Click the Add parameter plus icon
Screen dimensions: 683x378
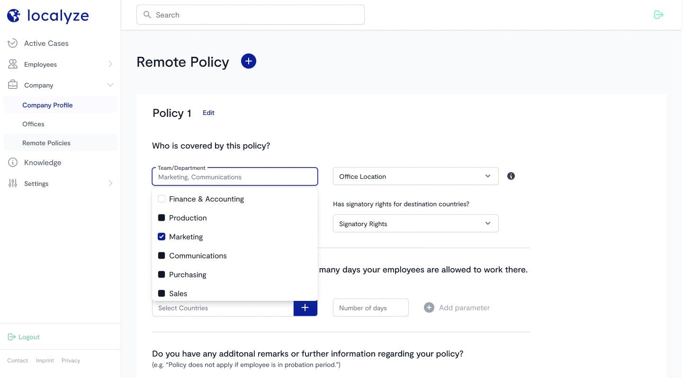pyautogui.click(x=429, y=308)
